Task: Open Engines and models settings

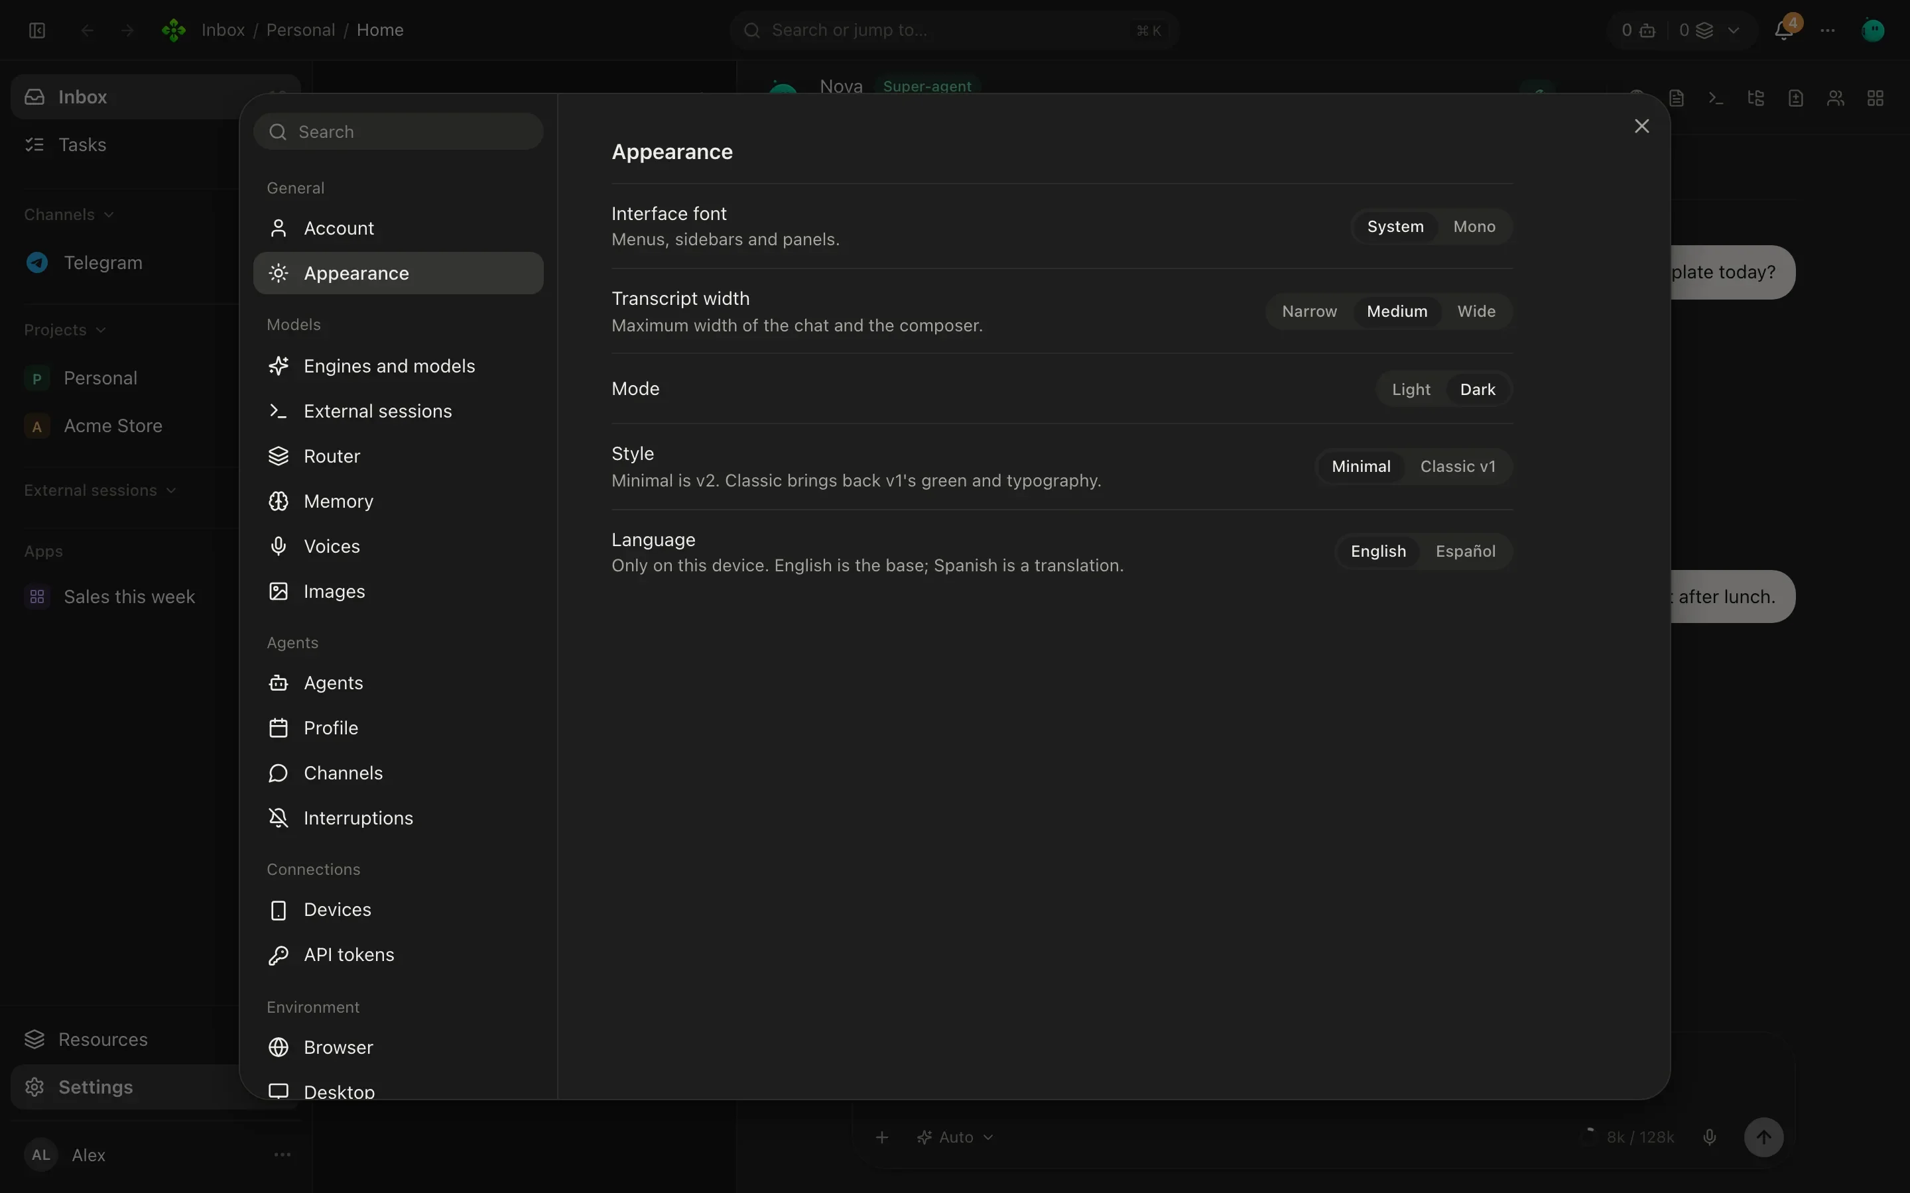Action: tap(398, 366)
